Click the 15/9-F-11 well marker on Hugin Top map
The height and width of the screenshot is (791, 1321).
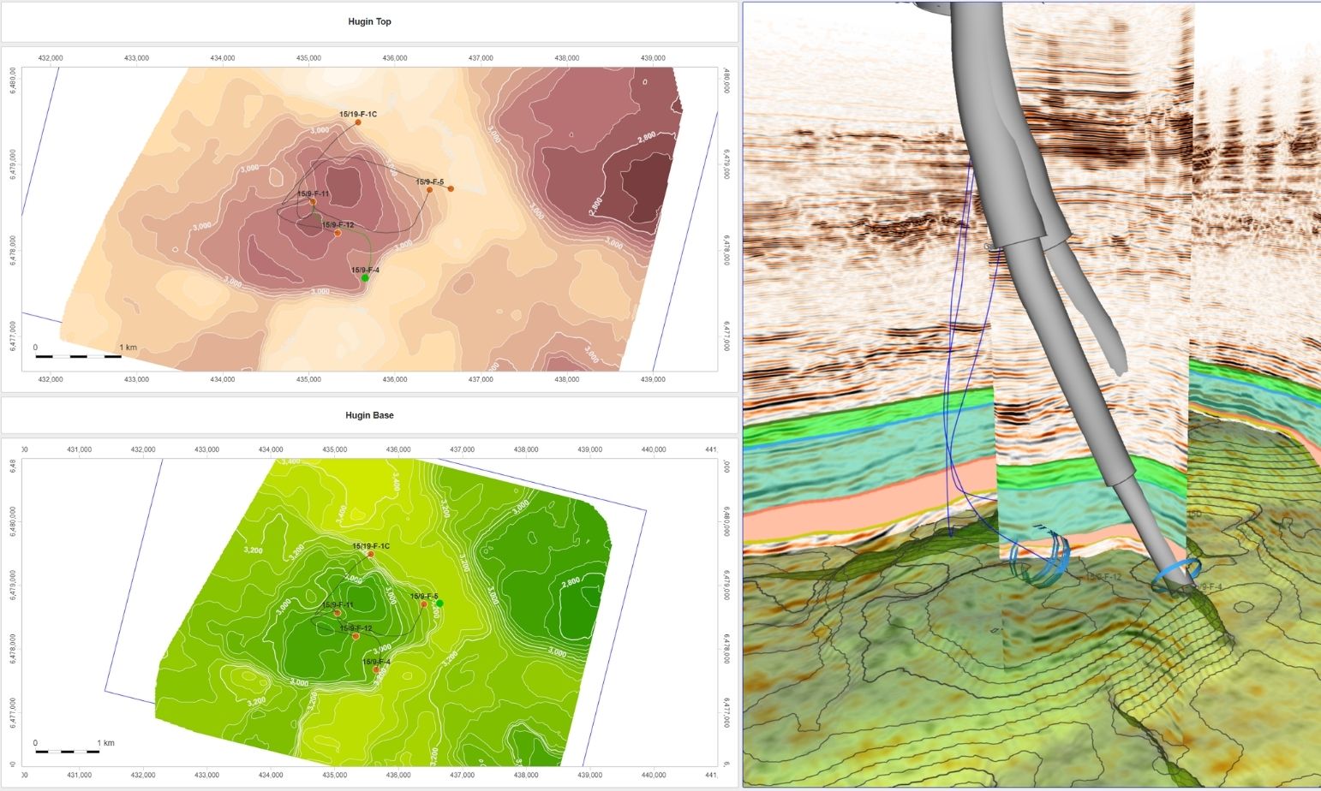point(313,202)
